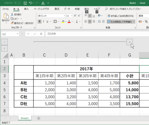Image resolution: width=149 pixels, height=125 pixels.
Task: Switch to the 挿入 tab
Action: (x=26, y=9)
